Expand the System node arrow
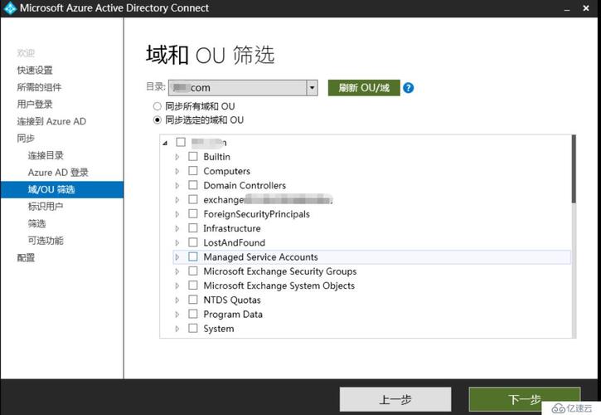 click(x=177, y=329)
